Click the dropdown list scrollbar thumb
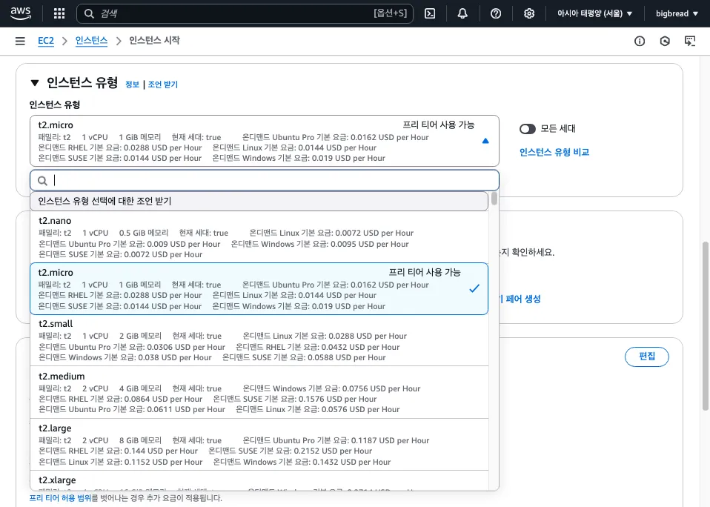The image size is (710, 507). [494, 199]
